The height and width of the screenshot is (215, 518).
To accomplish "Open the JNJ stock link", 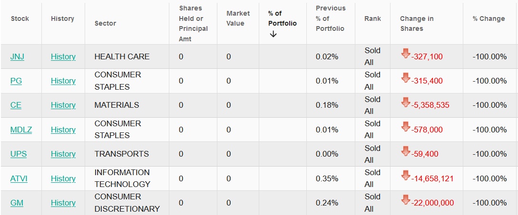I will (17, 56).
